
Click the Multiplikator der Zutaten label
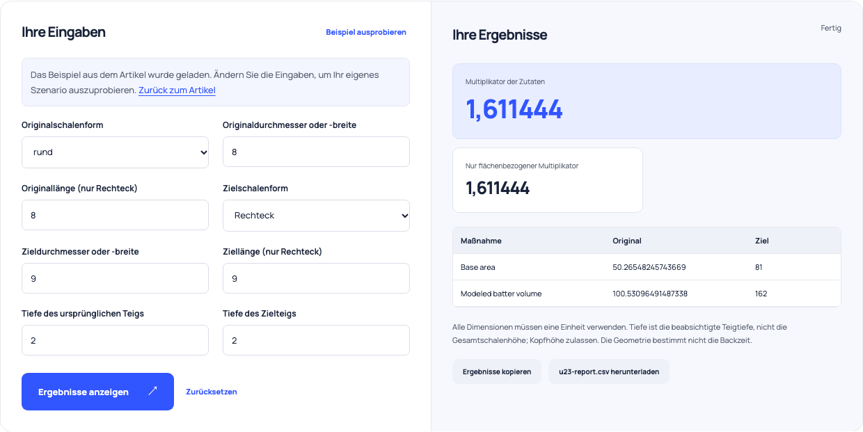tap(505, 81)
